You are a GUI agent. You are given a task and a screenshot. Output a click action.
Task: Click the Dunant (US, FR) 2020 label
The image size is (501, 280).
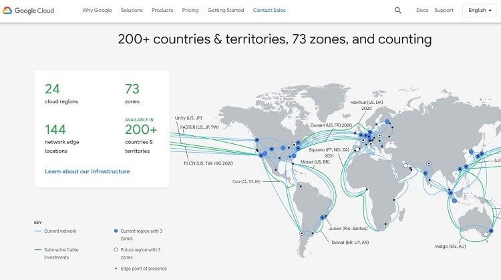pyautogui.click(x=331, y=125)
